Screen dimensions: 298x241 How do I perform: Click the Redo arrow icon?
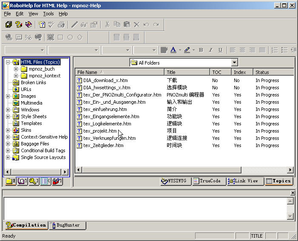point(156,25)
